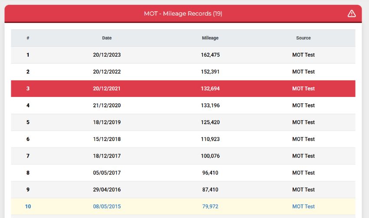Viewport: 369px width, 218px height.
Task: Click the MOT - Mileage Records (19) header
Action: (x=183, y=13)
